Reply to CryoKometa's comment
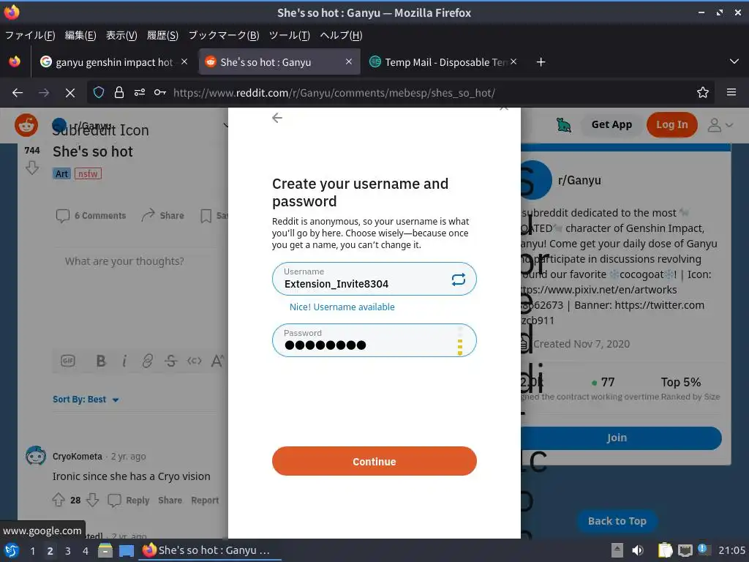The image size is (749, 562). [x=129, y=501]
